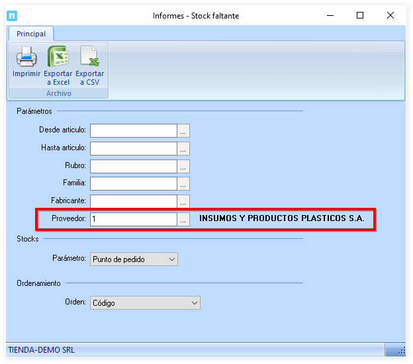Screen dimensions: 413x364
Task: Click inside the Rubro text field
Action: (x=134, y=166)
